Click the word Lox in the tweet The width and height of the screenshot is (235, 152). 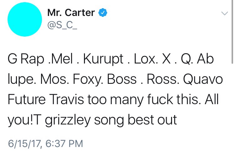[x=145, y=59]
